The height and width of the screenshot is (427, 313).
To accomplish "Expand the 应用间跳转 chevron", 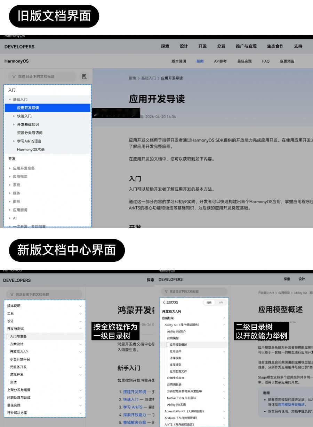I will [x=224, y=385].
